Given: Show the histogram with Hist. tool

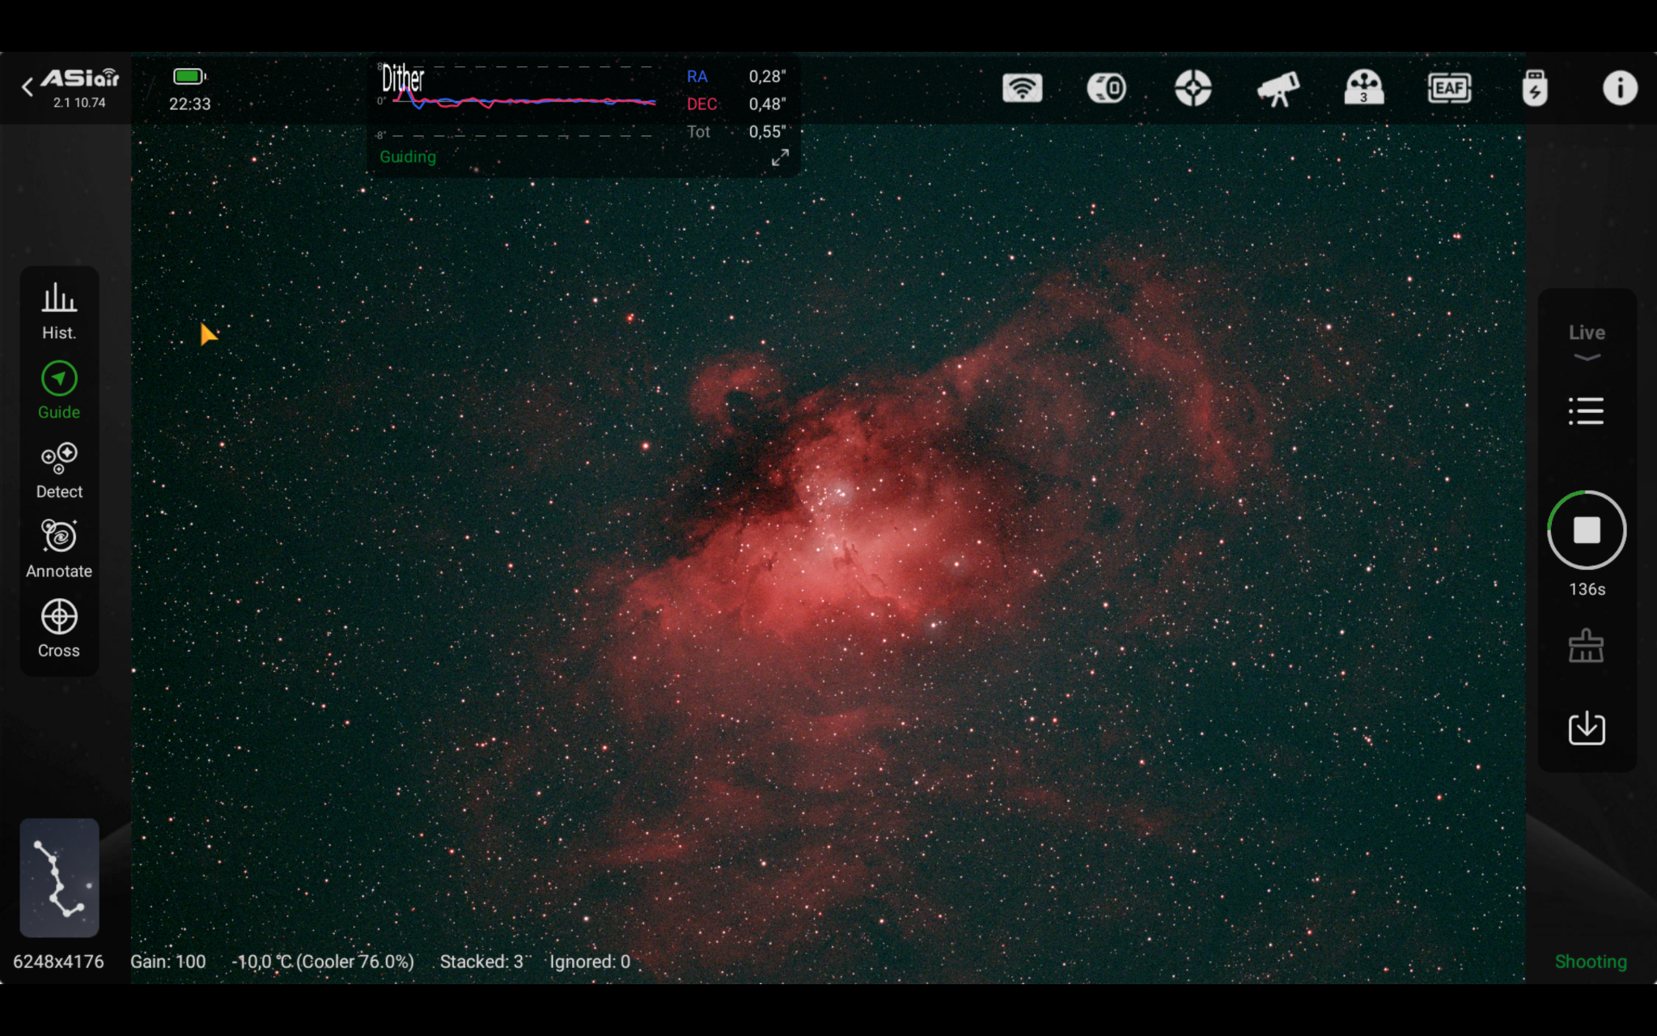Looking at the screenshot, I should pyautogui.click(x=59, y=311).
